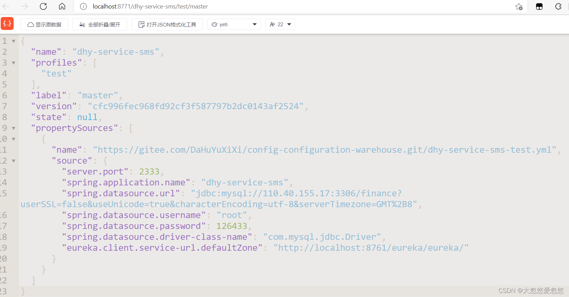
Task: Open the yeti theme dropdown
Action: pyautogui.click(x=234, y=24)
